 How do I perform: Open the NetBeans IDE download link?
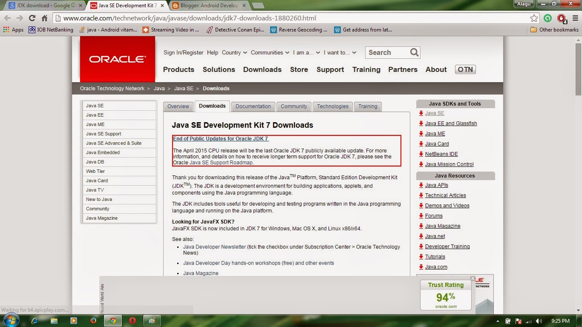(441, 154)
